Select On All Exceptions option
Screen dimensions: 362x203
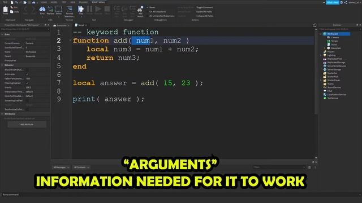pos(156,11)
